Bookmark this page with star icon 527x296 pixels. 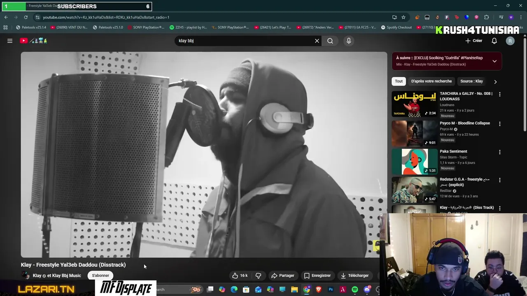(x=403, y=17)
